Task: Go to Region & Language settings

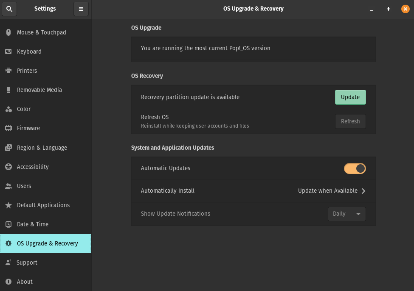Action: click(42, 148)
